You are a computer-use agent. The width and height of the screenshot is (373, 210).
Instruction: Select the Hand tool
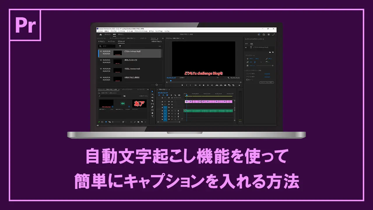tap(152, 113)
